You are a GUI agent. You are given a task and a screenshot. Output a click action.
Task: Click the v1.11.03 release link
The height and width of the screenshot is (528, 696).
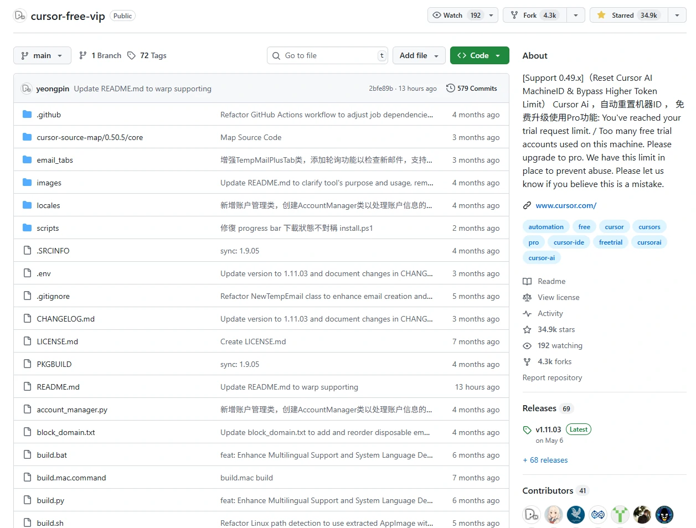pyautogui.click(x=548, y=429)
